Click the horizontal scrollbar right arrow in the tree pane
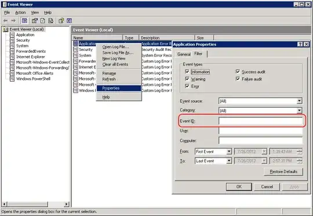313x216 pixels. point(67,204)
